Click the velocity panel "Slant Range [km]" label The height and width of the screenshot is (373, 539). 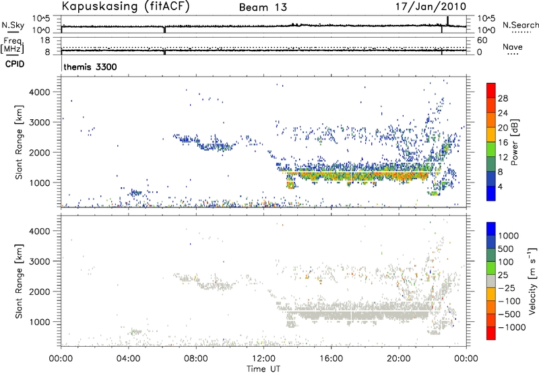coord(19,281)
